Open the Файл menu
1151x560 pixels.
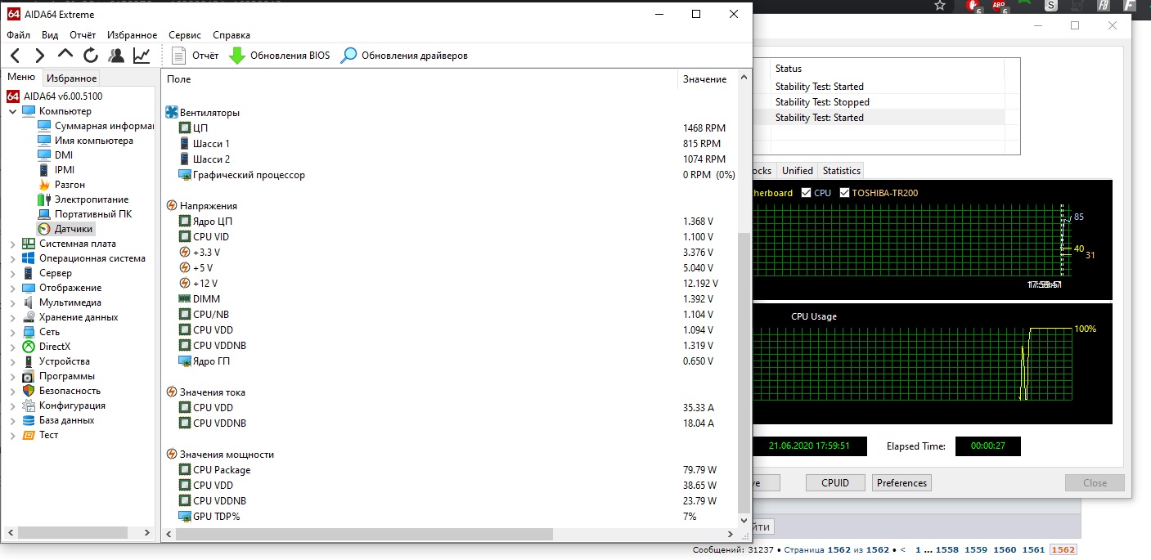19,35
